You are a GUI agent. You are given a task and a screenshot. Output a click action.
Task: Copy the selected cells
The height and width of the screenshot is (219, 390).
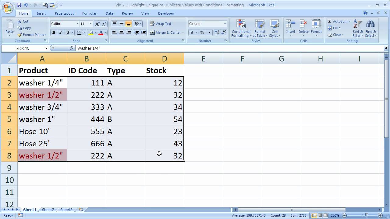click(24, 28)
